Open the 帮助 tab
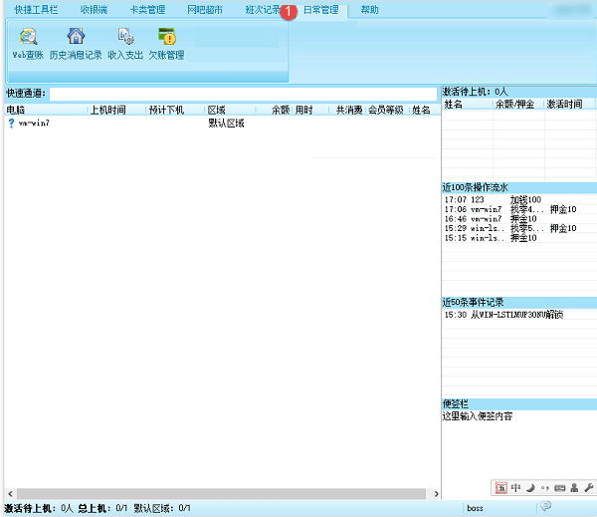The image size is (597, 517). (x=369, y=10)
